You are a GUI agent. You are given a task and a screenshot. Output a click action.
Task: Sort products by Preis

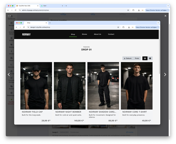click(137, 58)
